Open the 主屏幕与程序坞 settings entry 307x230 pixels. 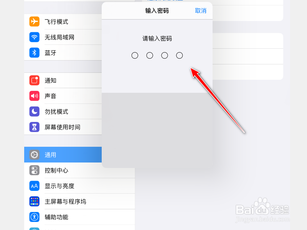pyautogui.click(x=79, y=202)
